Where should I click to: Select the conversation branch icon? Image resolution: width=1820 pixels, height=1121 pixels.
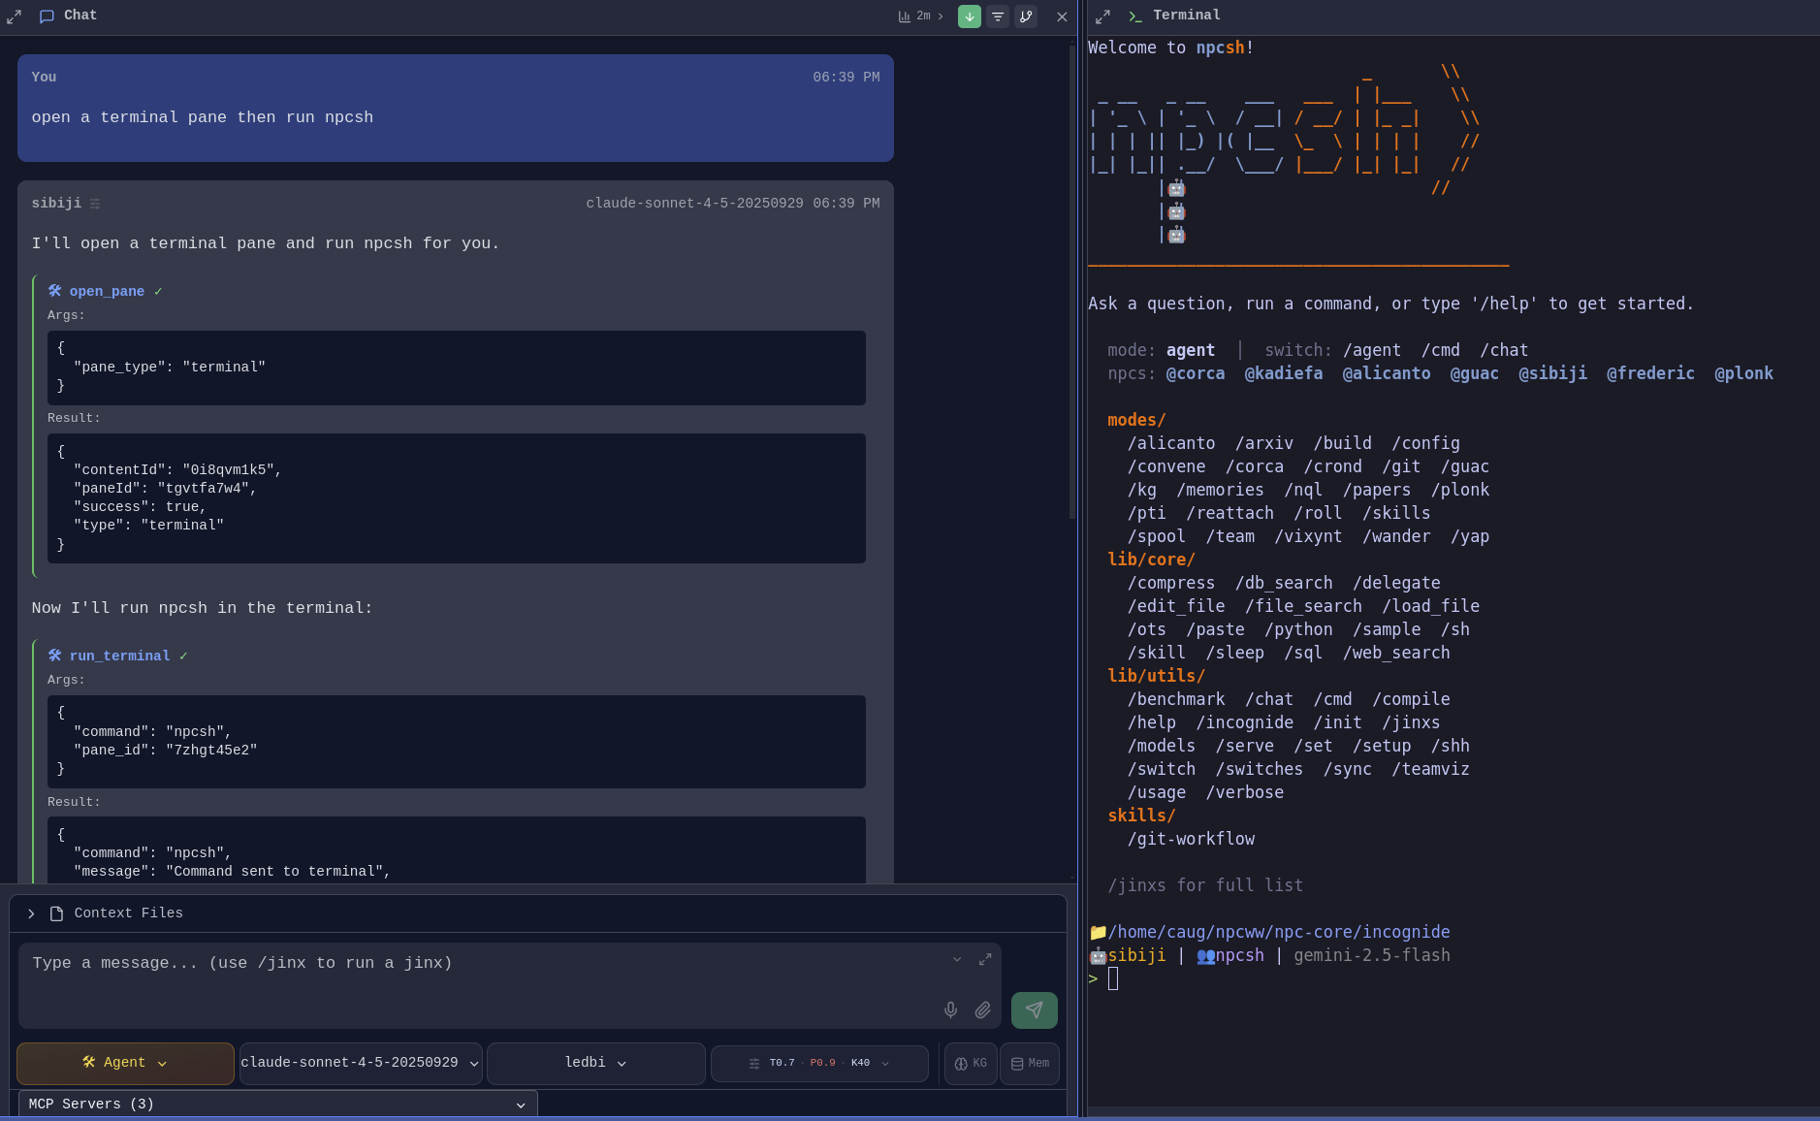click(x=1026, y=16)
